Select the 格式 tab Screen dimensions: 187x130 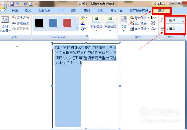162,11
